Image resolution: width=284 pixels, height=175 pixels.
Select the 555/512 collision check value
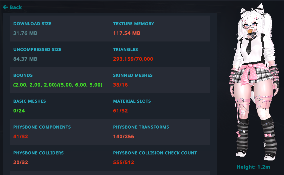pyautogui.click(x=124, y=162)
